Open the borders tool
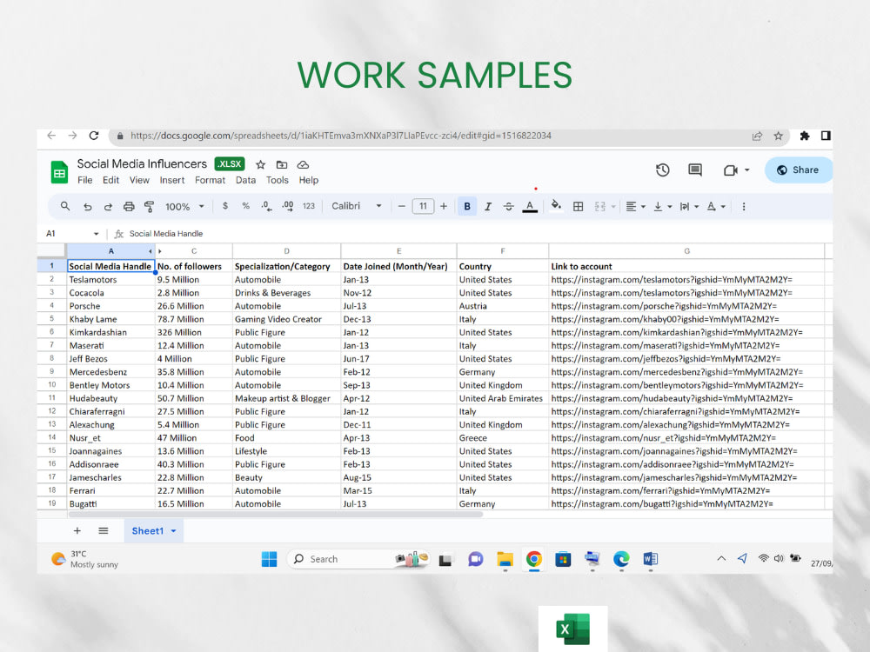This screenshot has height=652, width=870. pos(579,206)
